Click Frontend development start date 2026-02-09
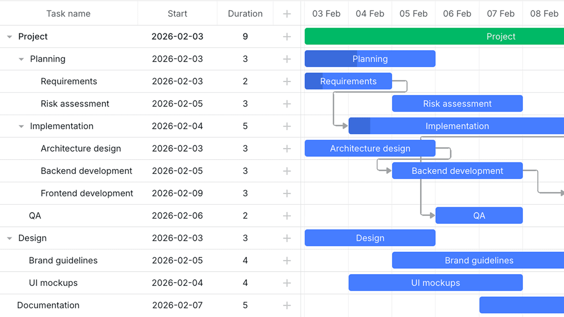The width and height of the screenshot is (564, 317). click(177, 193)
